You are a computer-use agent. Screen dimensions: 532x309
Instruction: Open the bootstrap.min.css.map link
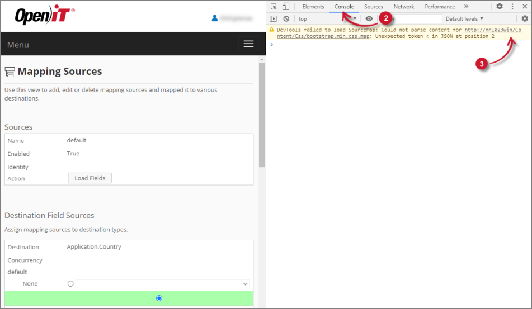point(399,33)
